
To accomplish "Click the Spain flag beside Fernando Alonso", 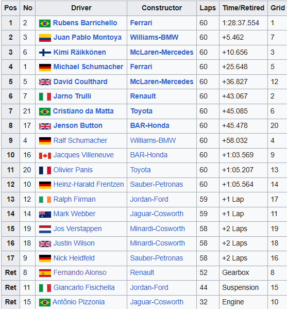I will click(x=45, y=273).
